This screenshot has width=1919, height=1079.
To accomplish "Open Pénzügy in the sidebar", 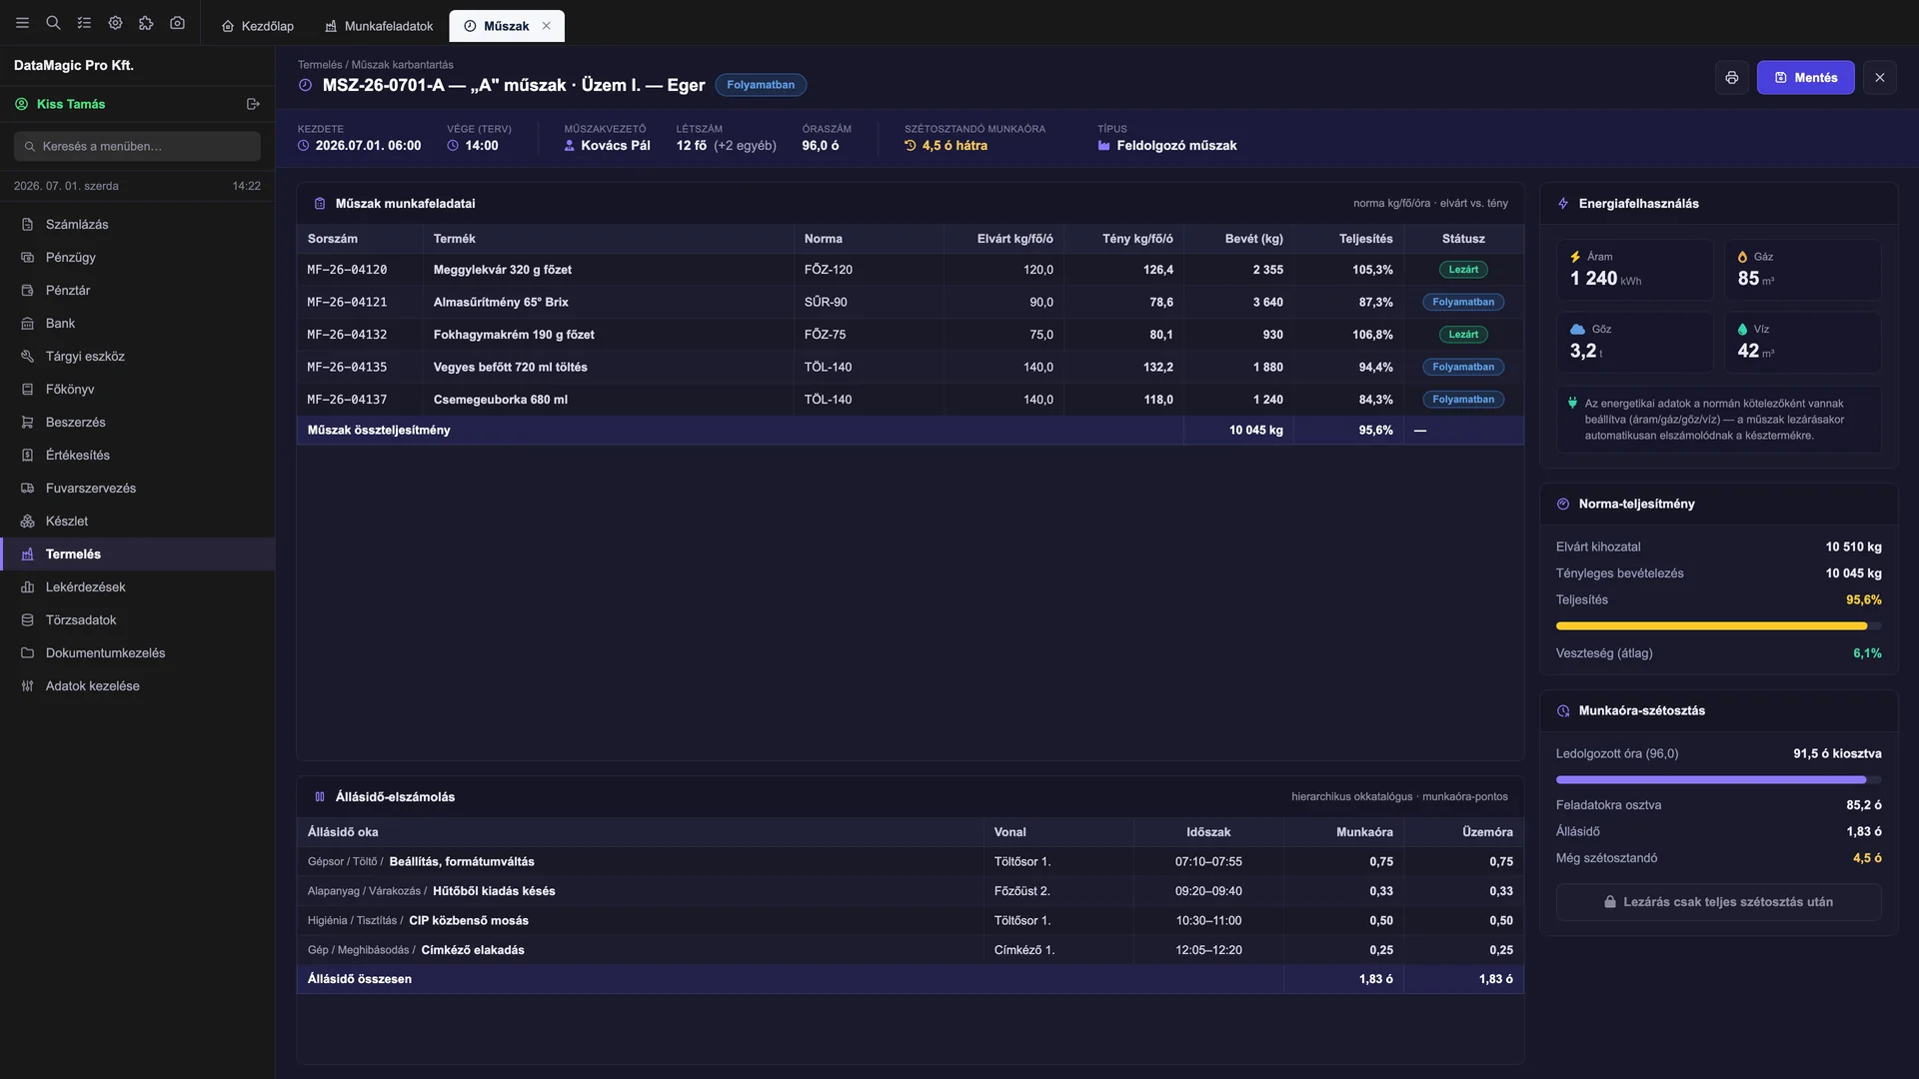I will (137, 258).
